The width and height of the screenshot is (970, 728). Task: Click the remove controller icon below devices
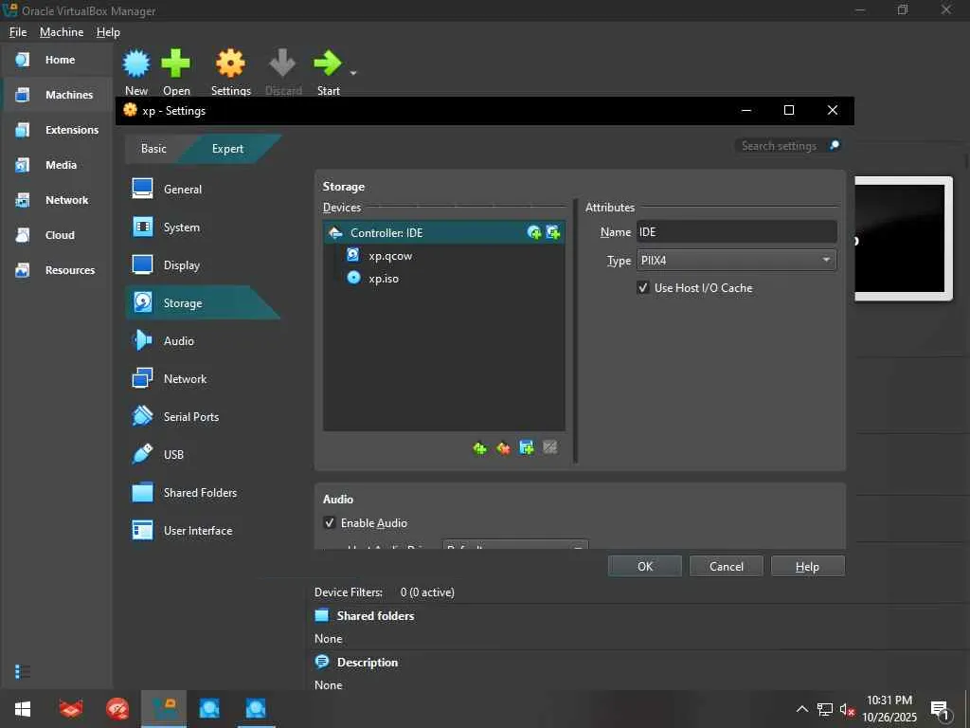click(504, 448)
